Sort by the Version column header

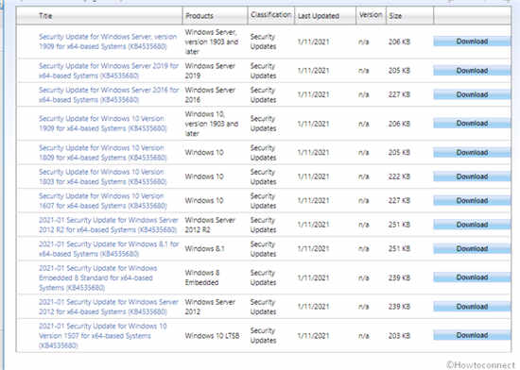click(x=371, y=15)
